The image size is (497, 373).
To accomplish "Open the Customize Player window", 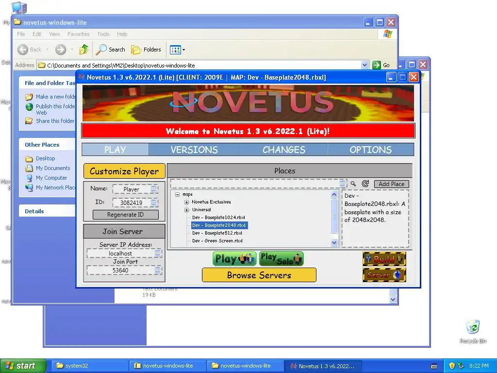I will coord(124,171).
